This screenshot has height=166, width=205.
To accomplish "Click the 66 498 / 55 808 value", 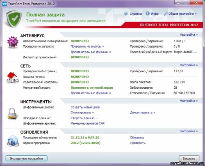I will [184, 93].
